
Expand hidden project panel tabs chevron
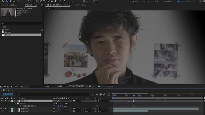42,5
